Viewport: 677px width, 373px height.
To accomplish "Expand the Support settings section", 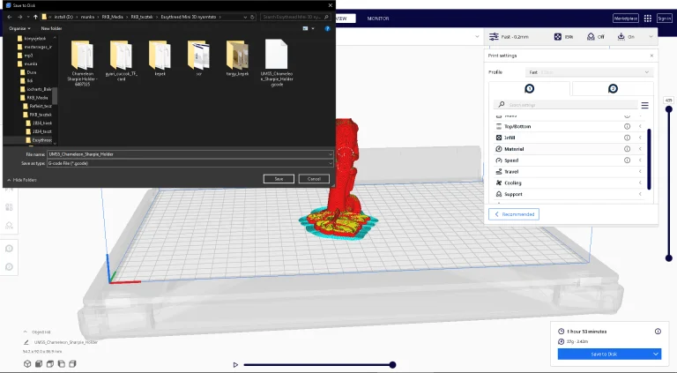I will 640,194.
